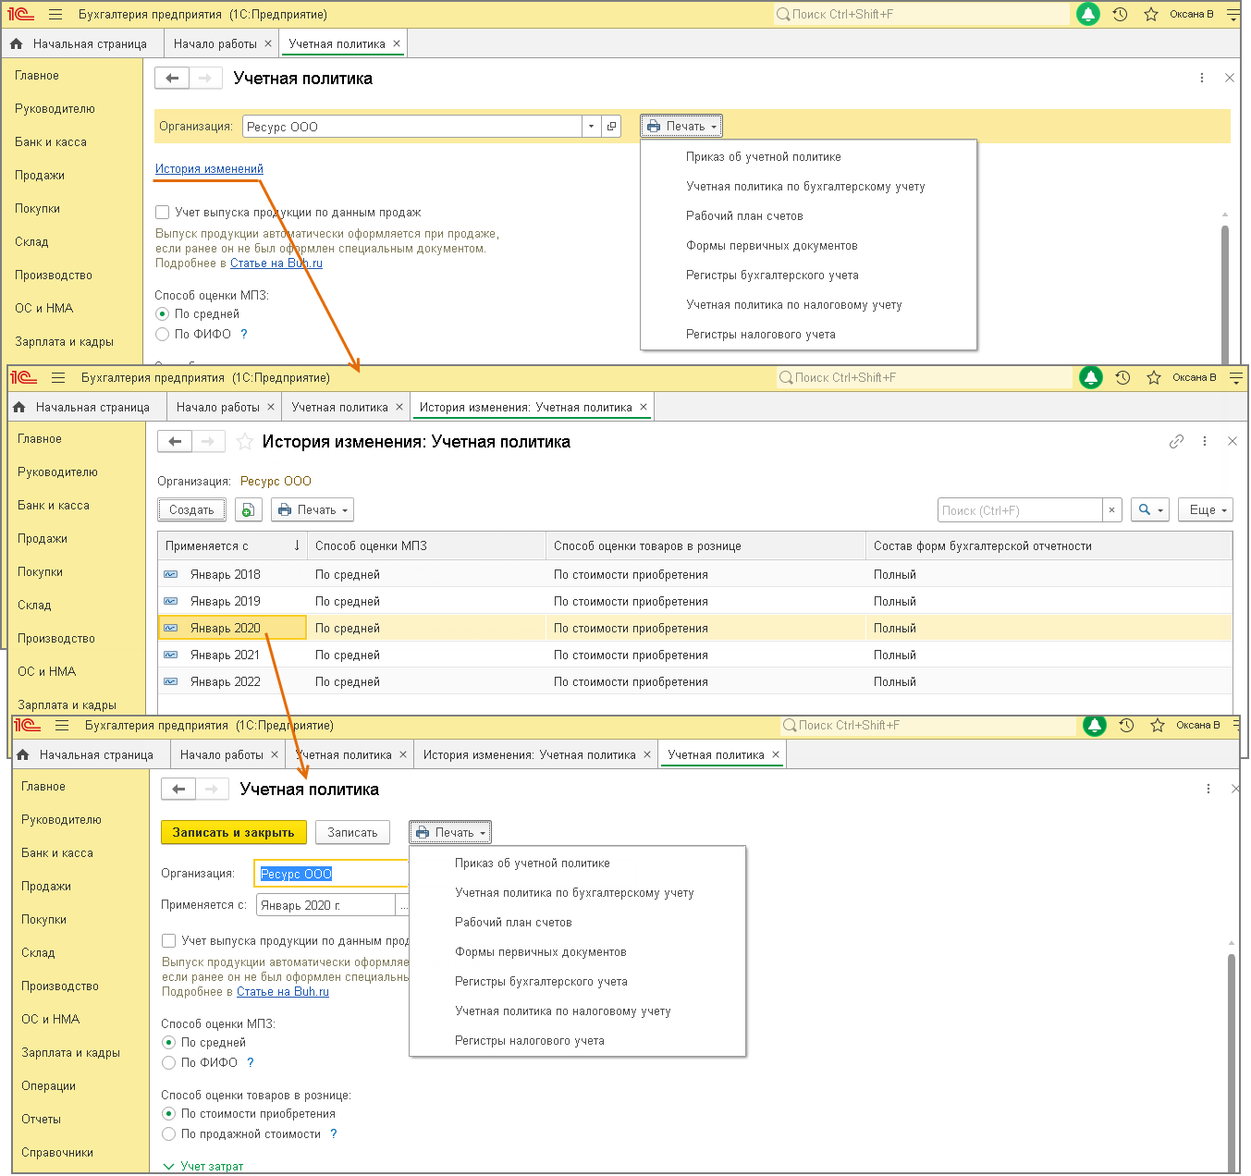The width and height of the screenshot is (1251, 1176).
Task: Open Печать dropdown in top window
Action: [x=681, y=127]
